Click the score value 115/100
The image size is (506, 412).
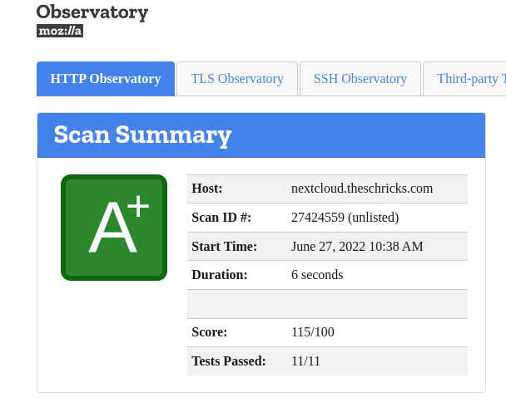click(x=313, y=332)
